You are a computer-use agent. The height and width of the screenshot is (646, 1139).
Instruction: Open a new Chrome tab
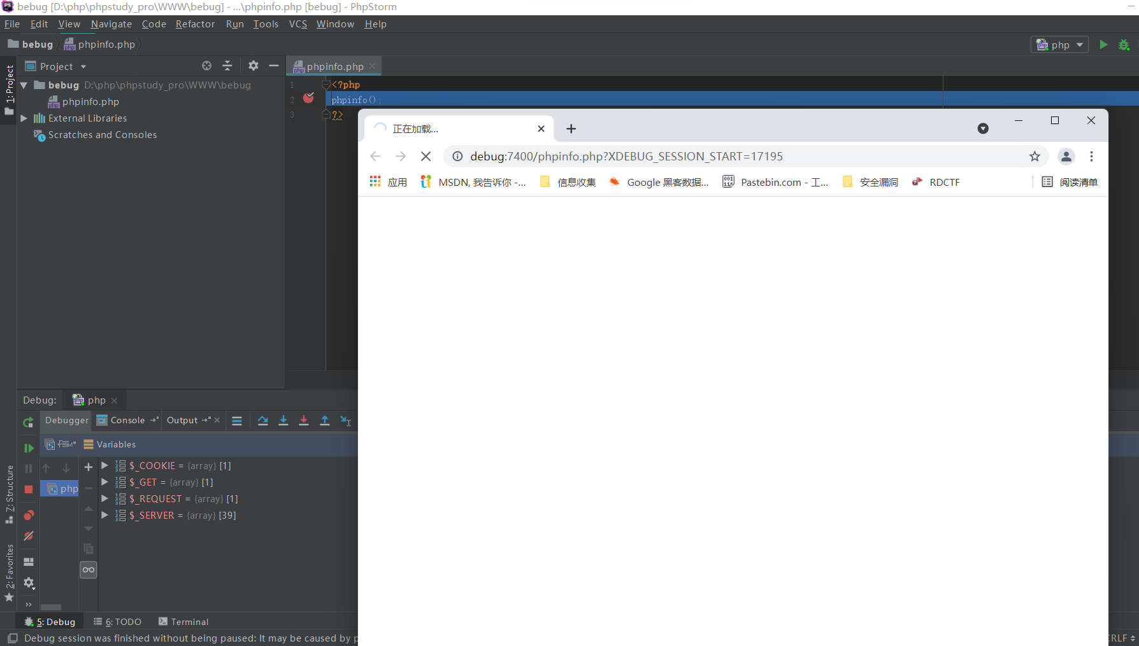[571, 129]
